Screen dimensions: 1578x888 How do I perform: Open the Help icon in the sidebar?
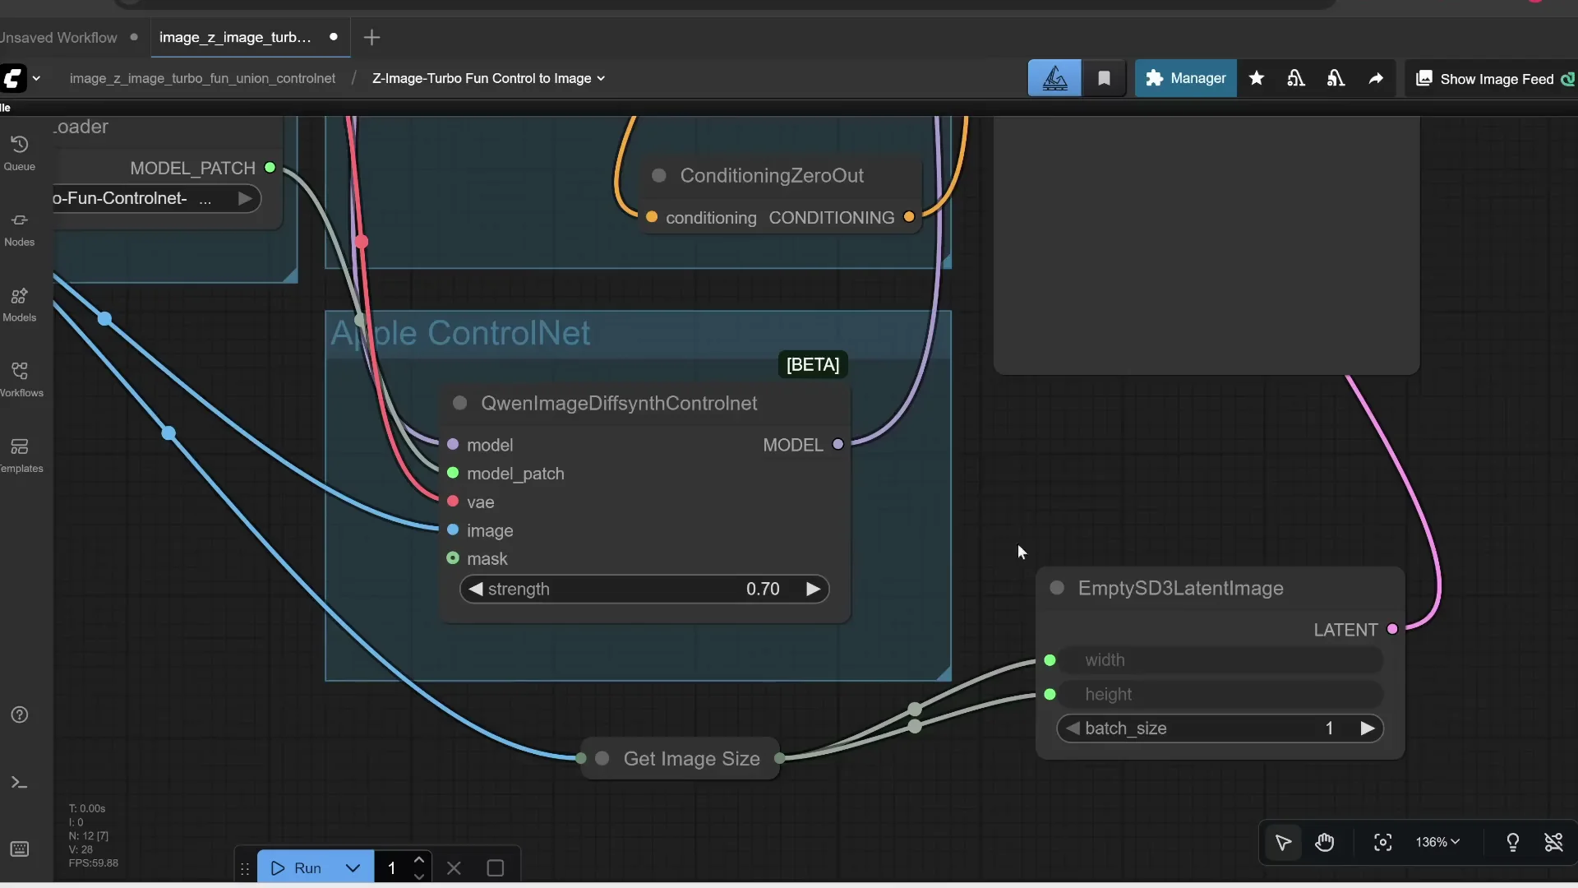(x=20, y=715)
